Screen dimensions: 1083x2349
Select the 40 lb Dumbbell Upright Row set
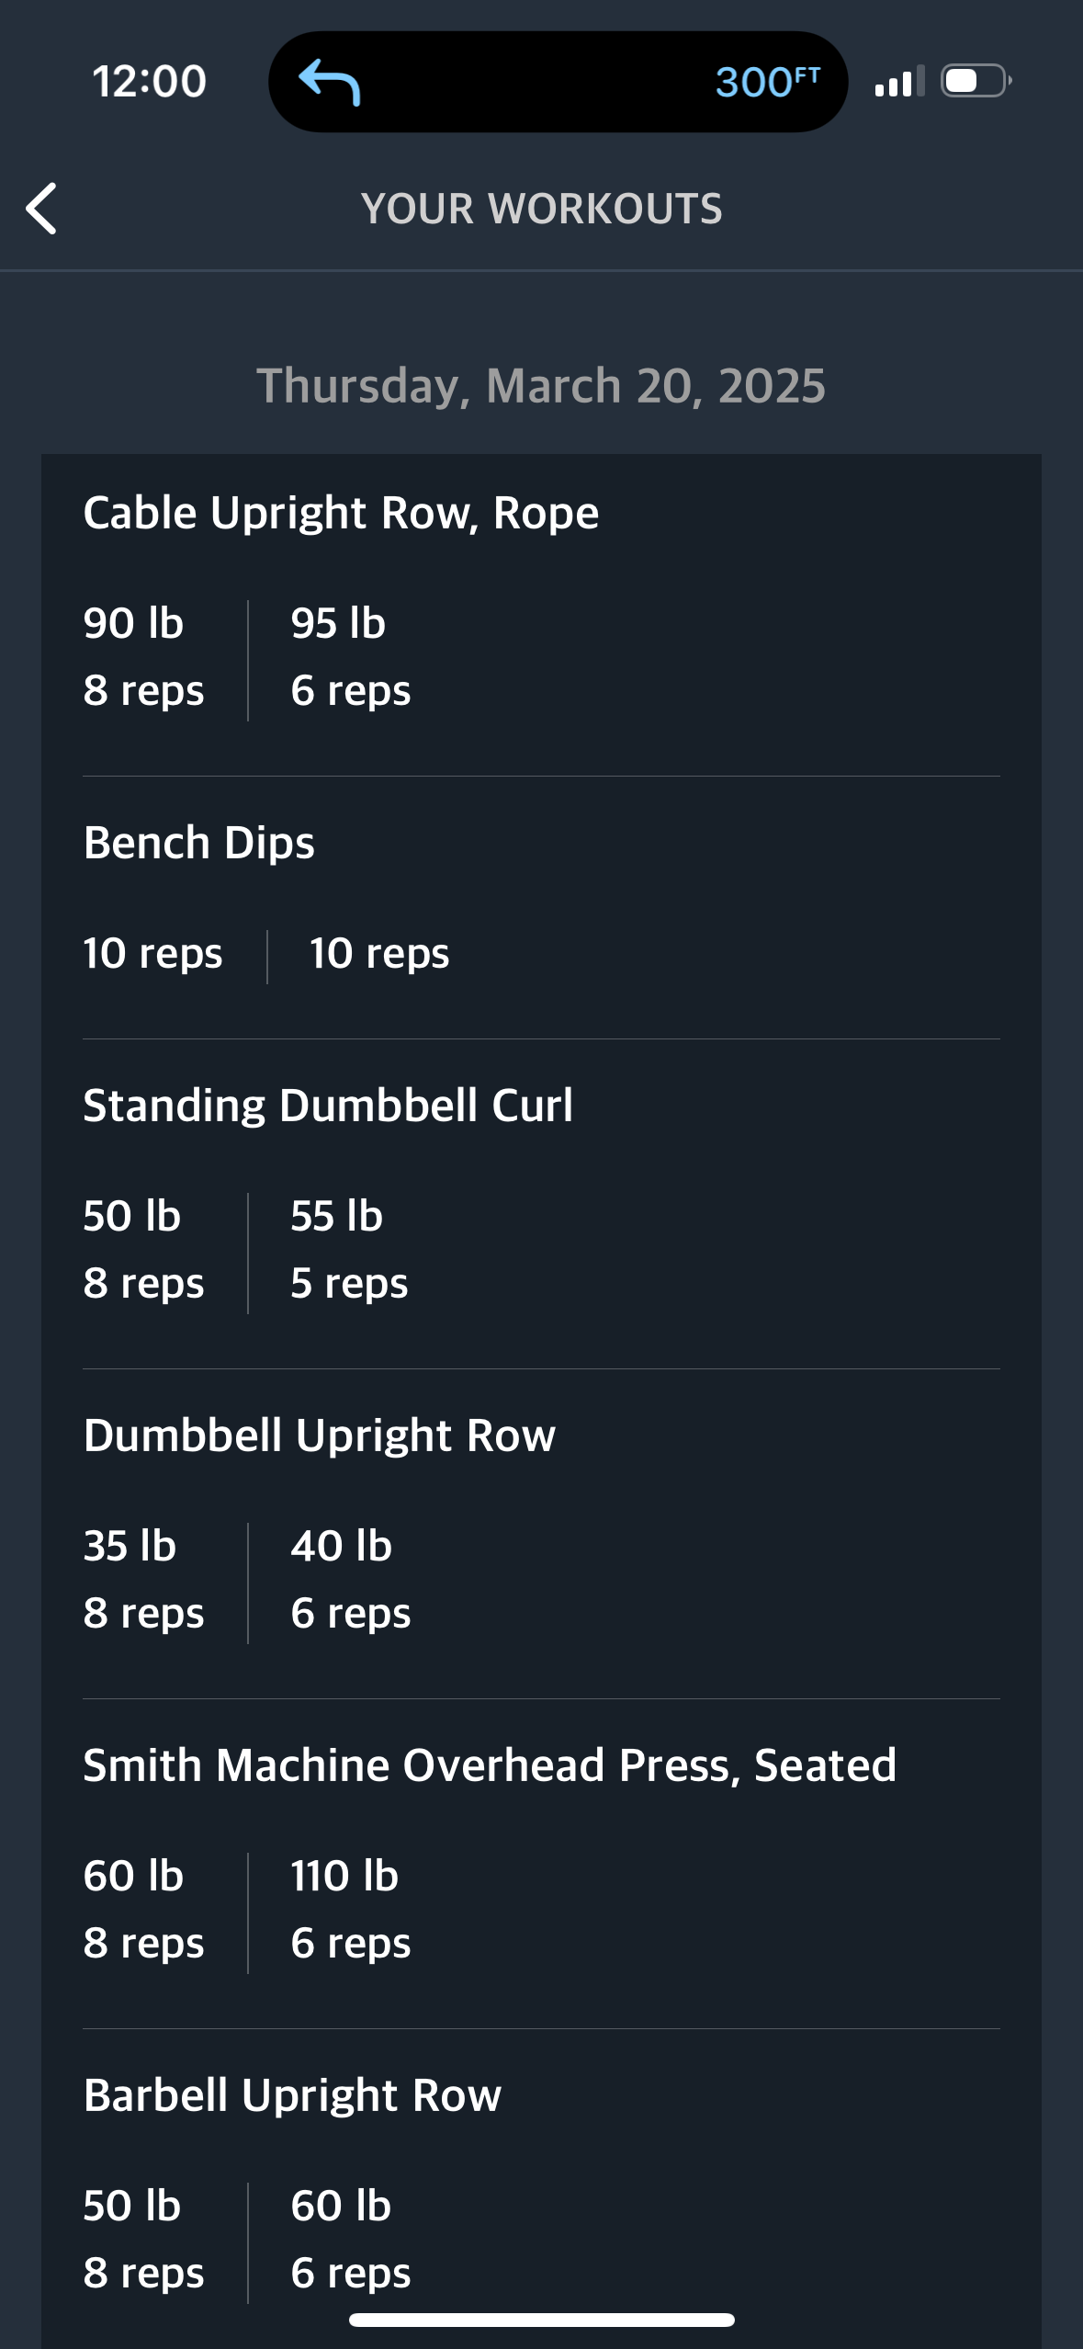[351, 1580]
